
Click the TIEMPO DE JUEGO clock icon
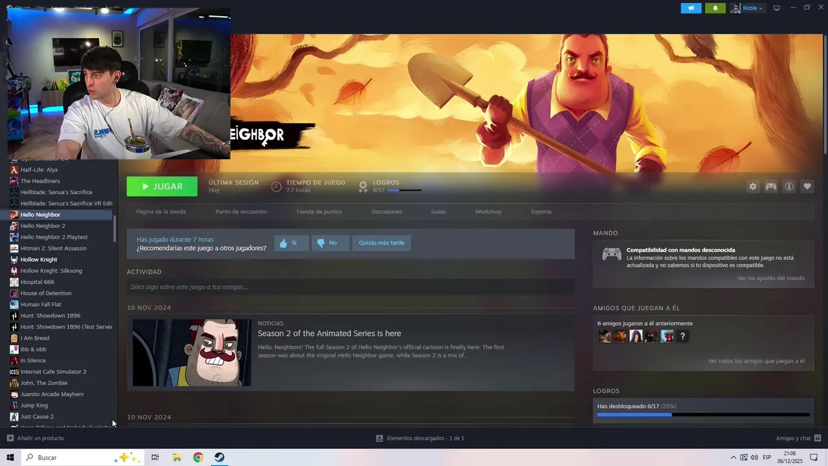276,186
